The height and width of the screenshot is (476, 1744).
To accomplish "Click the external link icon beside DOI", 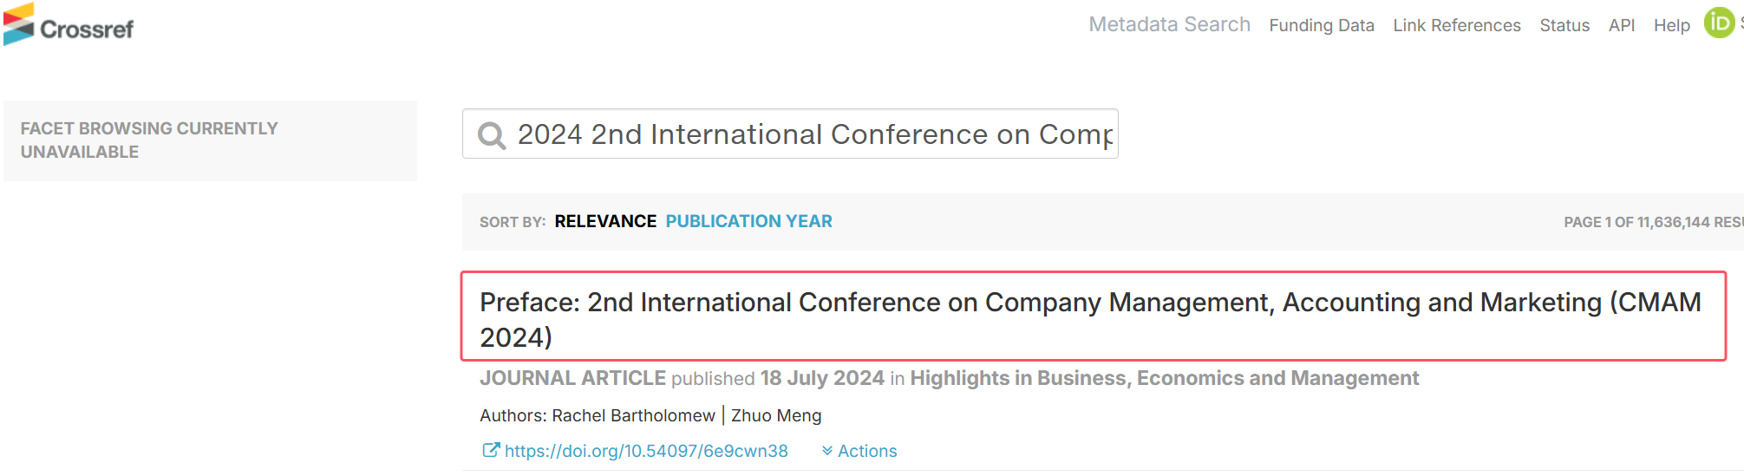I will pyautogui.click(x=491, y=450).
